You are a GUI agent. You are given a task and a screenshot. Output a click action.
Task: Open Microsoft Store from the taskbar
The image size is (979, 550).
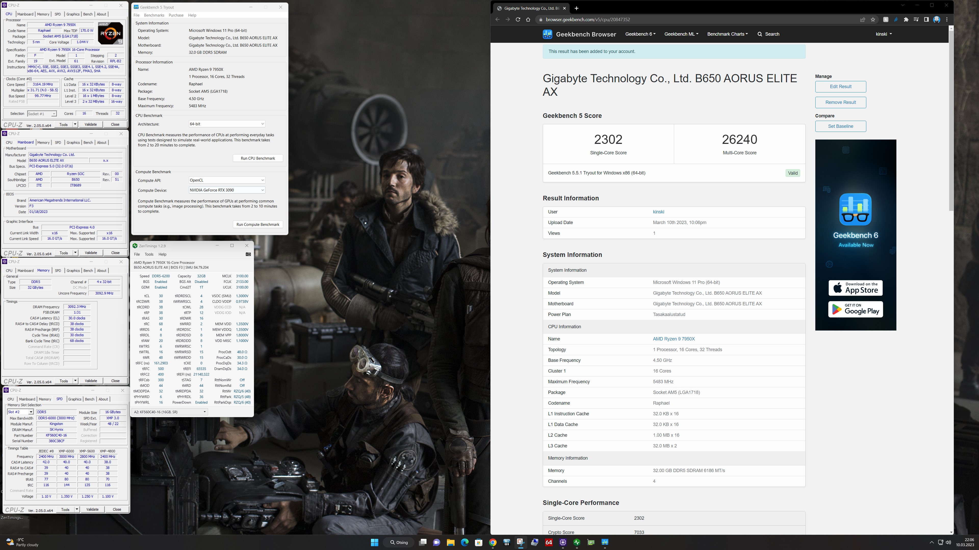[479, 542]
